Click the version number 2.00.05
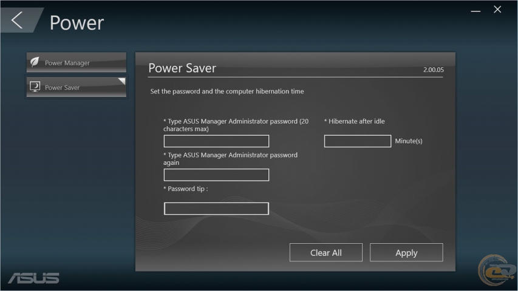 click(x=434, y=70)
